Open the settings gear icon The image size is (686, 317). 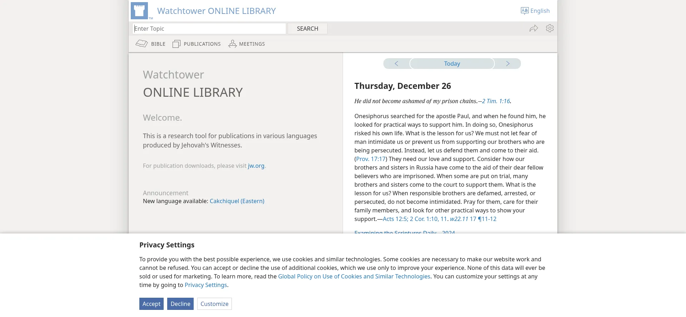(x=550, y=28)
